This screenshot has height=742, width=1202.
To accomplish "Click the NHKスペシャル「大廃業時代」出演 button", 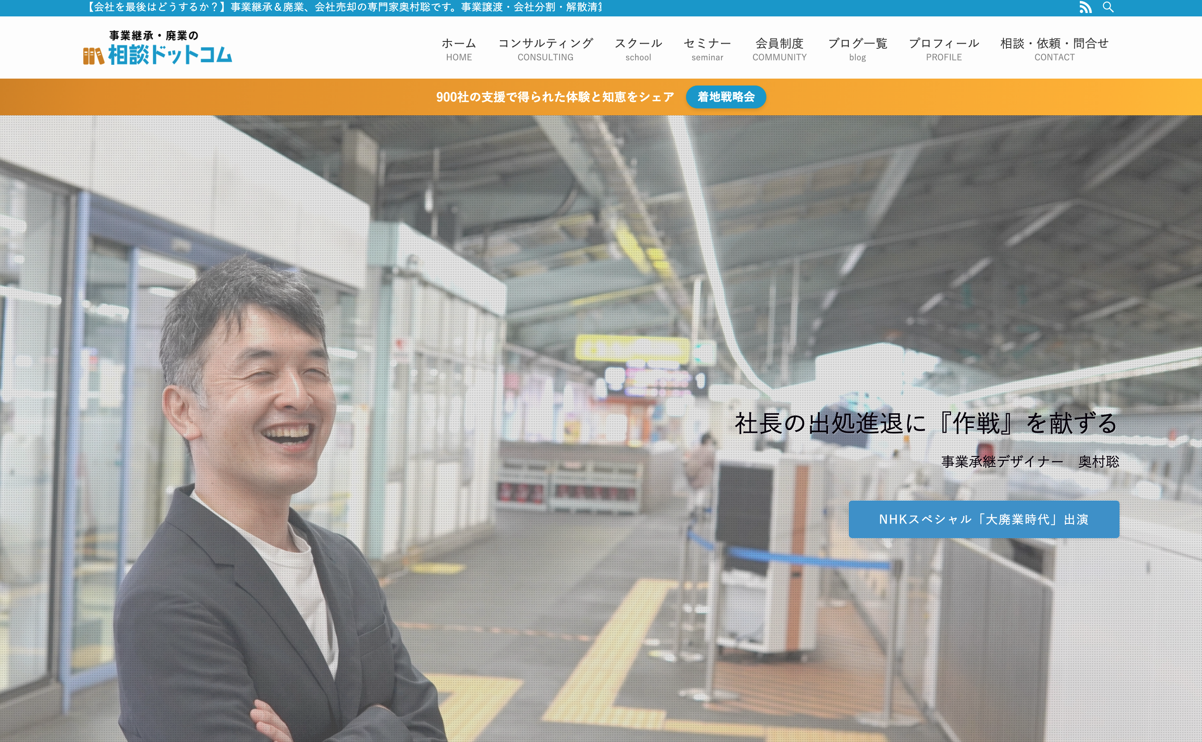I will pos(983,519).
